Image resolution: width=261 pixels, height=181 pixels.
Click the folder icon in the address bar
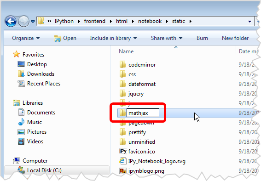[x=41, y=21]
